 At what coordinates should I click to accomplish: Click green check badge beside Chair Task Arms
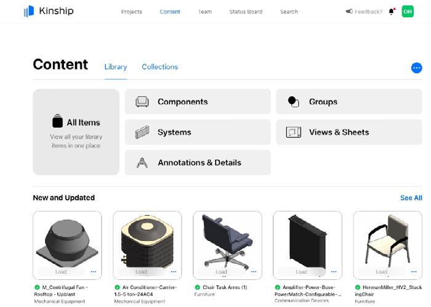pyautogui.click(x=197, y=287)
